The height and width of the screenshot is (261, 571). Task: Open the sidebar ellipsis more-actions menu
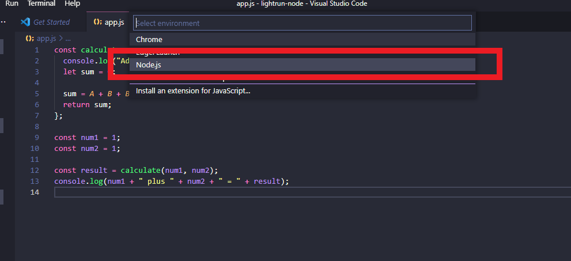pyautogui.click(x=3, y=22)
